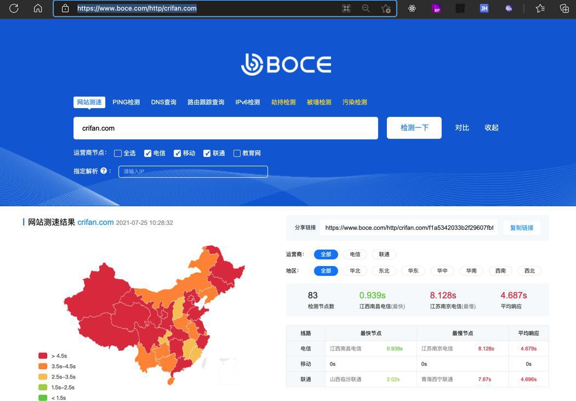Click the 对比 link

coord(462,127)
